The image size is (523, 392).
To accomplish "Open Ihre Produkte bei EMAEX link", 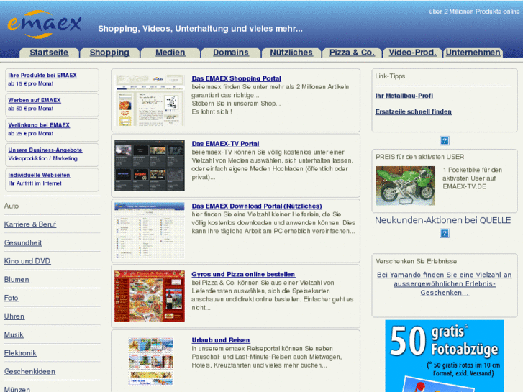I will point(42,76).
